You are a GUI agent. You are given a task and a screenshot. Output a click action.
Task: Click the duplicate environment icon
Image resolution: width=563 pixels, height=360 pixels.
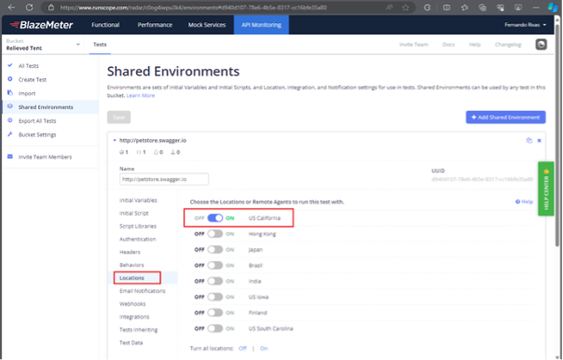529,141
